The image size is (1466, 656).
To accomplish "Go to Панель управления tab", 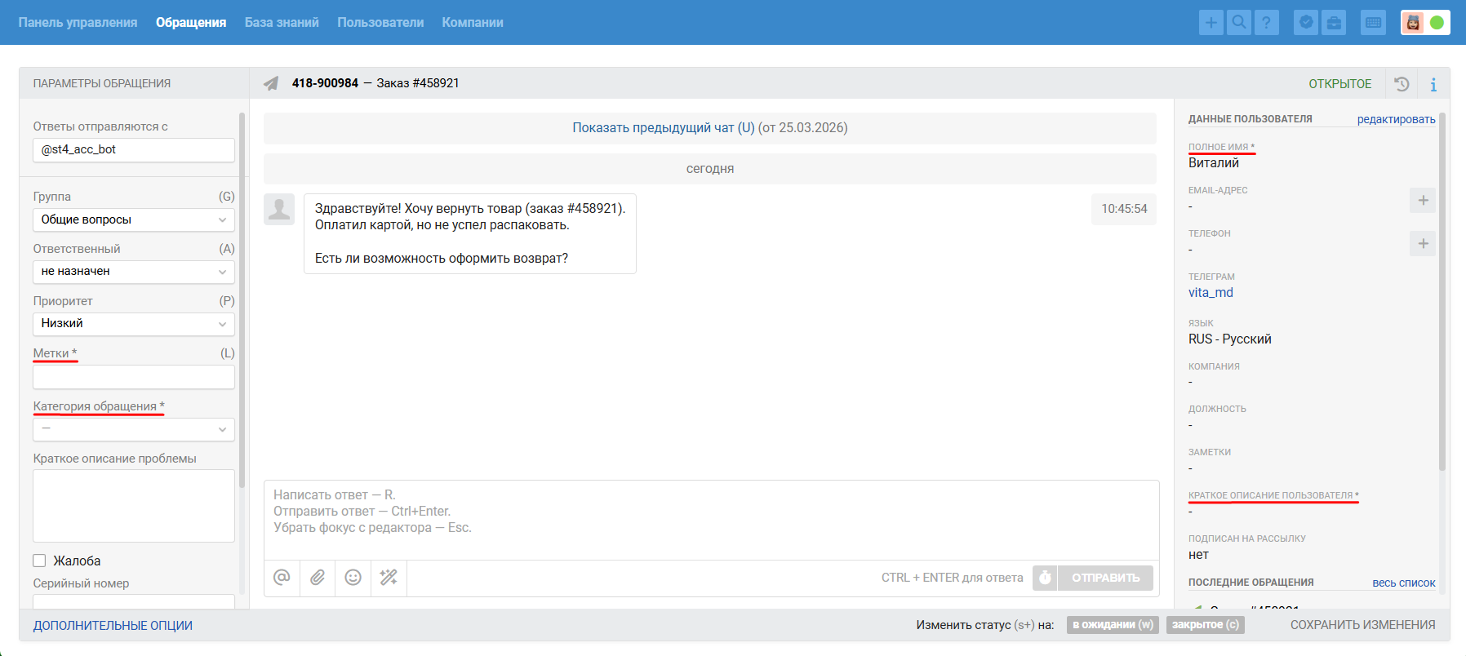I will pos(78,22).
